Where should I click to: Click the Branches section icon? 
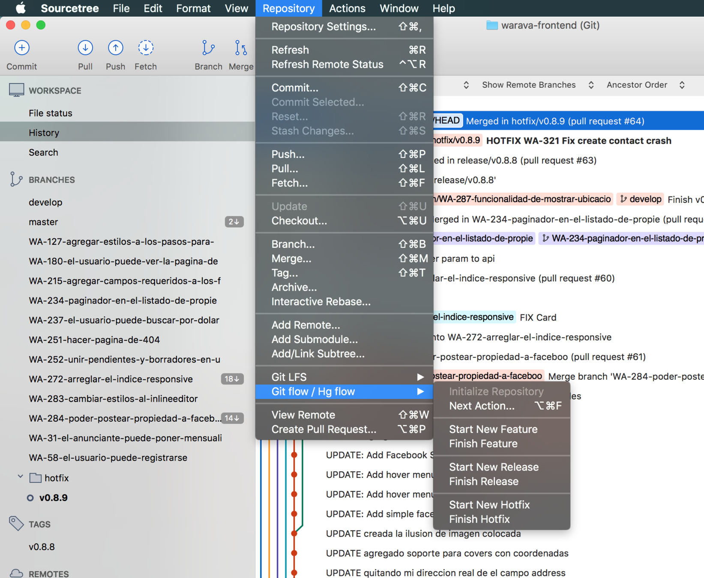pos(16,179)
